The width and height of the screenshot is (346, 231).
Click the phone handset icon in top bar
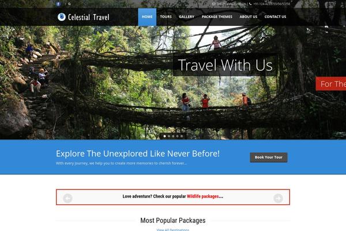pos(250,4)
